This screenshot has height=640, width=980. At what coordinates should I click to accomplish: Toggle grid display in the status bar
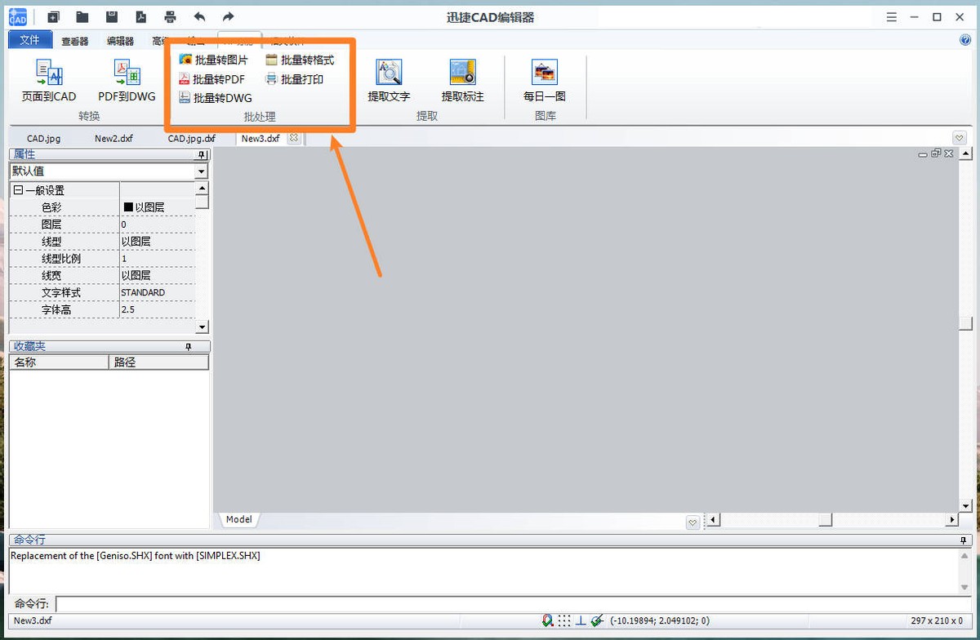click(x=563, y=620)
